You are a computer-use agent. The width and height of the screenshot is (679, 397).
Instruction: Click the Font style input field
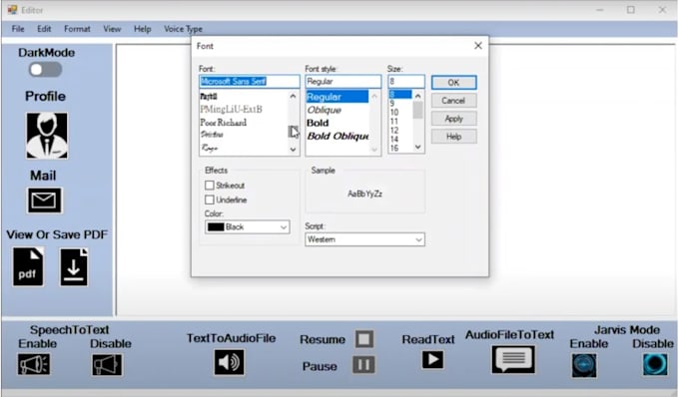pyautogui.click(x=342, y=82)
